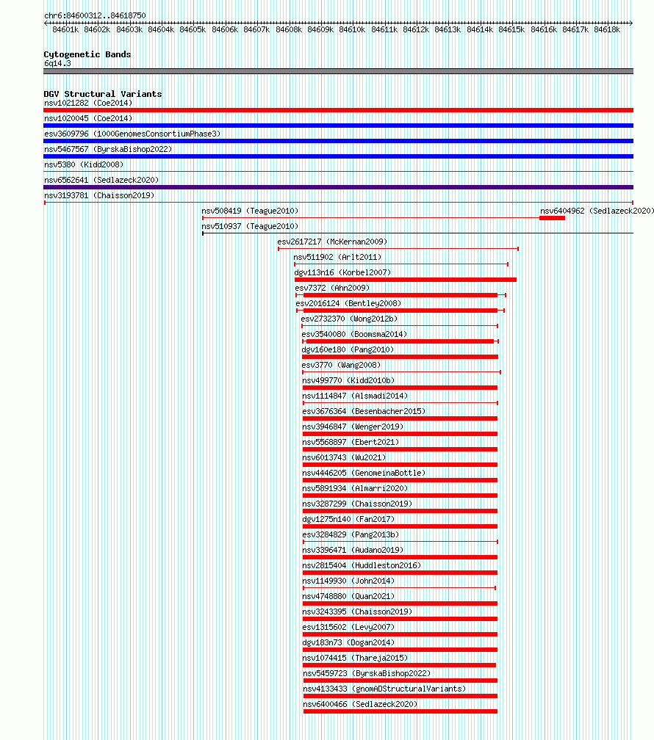This screenshot has height=740, width=654.
Task: Select nsv6013743 (Wu2021) label
Action: click(344, 458)
